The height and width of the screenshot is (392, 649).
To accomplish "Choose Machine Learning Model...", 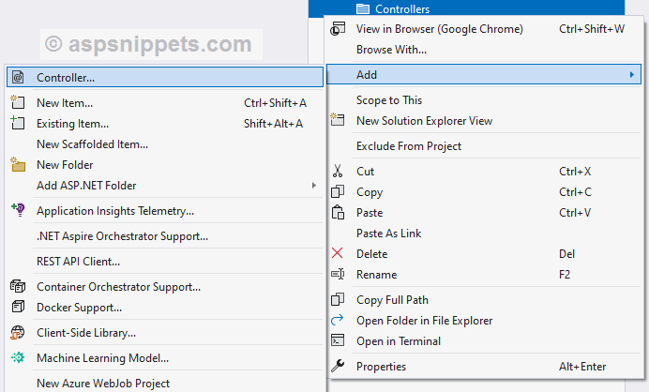I will coord(165,358).
